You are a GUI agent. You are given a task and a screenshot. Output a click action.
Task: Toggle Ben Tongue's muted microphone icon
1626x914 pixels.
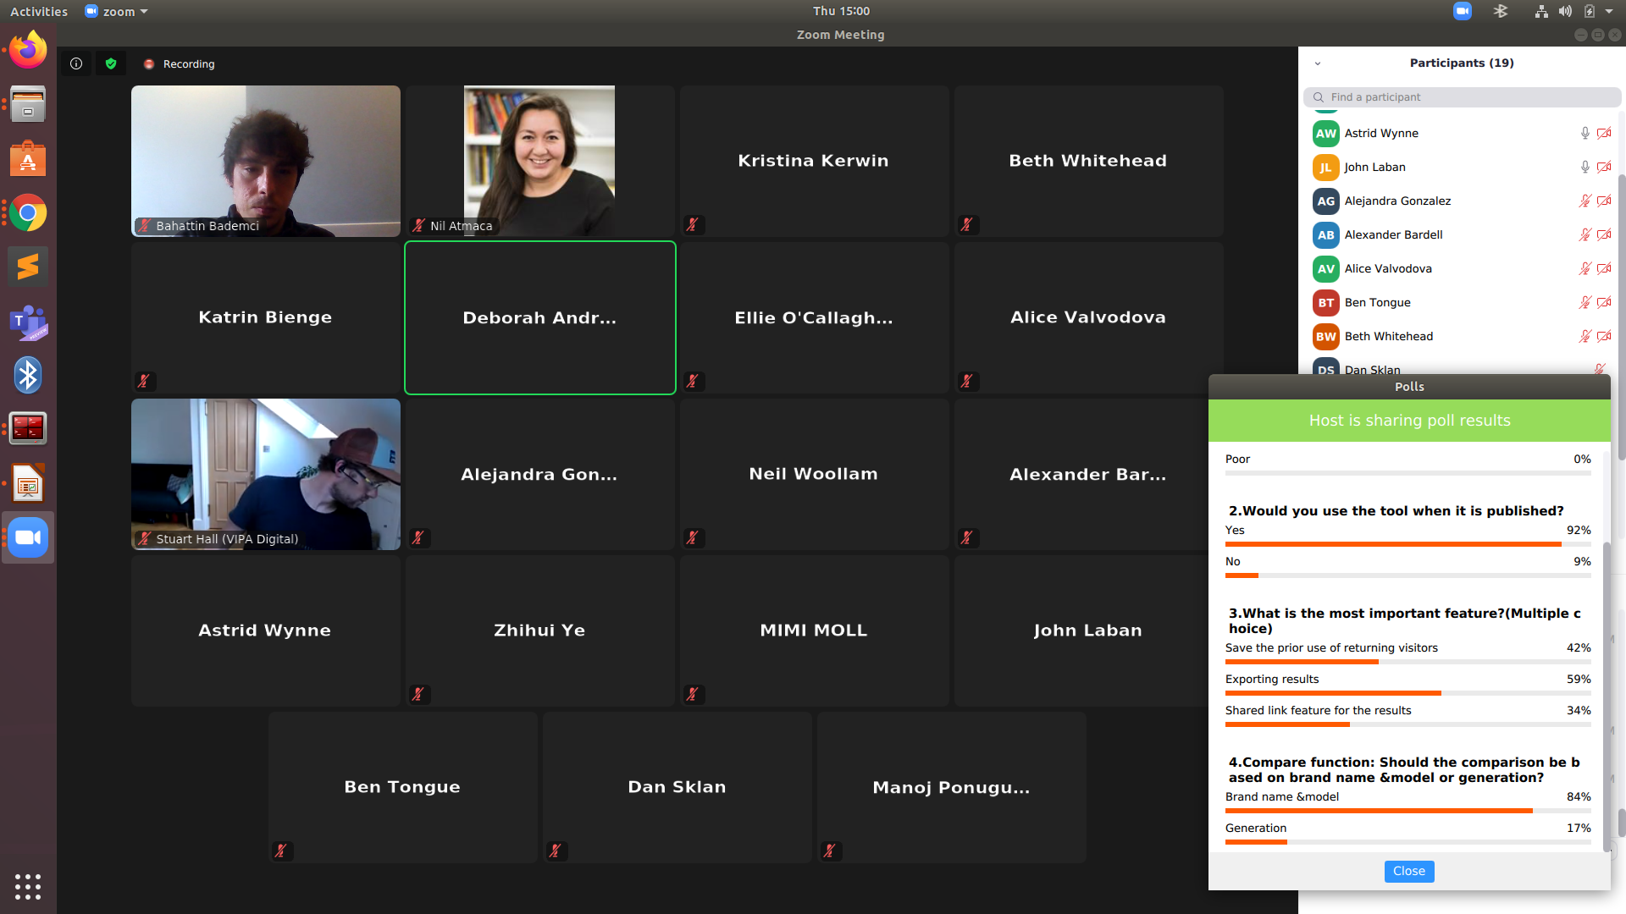click(x=1585, y=302)
